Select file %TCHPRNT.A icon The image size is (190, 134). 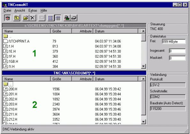[x=5, y=41]
